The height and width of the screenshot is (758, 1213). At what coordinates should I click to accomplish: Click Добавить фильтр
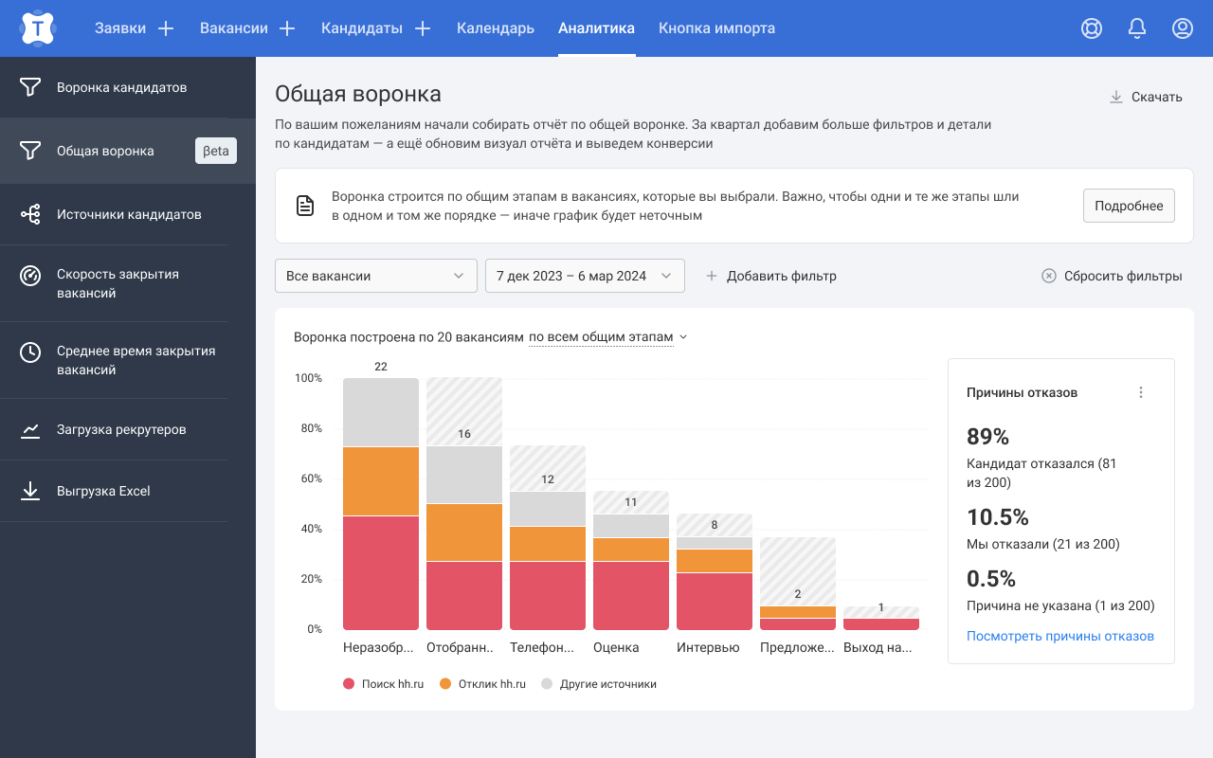coord(770,276)
